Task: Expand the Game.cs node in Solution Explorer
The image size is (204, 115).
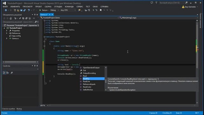Action: point(7,38)
